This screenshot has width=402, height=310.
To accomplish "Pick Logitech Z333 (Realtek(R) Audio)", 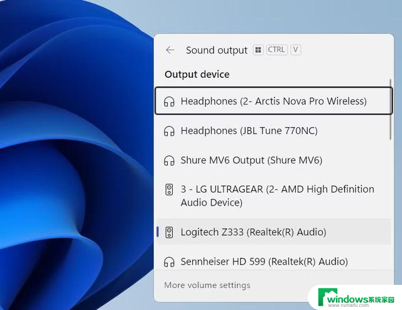I will [x=274, y=232].
